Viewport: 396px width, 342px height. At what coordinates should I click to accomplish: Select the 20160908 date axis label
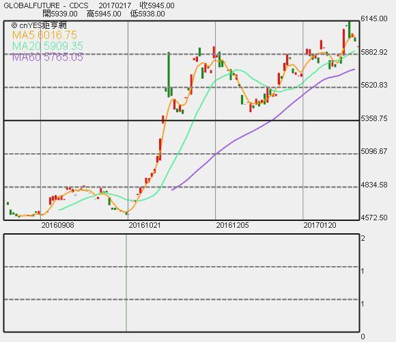pyautogui.click(x=57, y=225)
